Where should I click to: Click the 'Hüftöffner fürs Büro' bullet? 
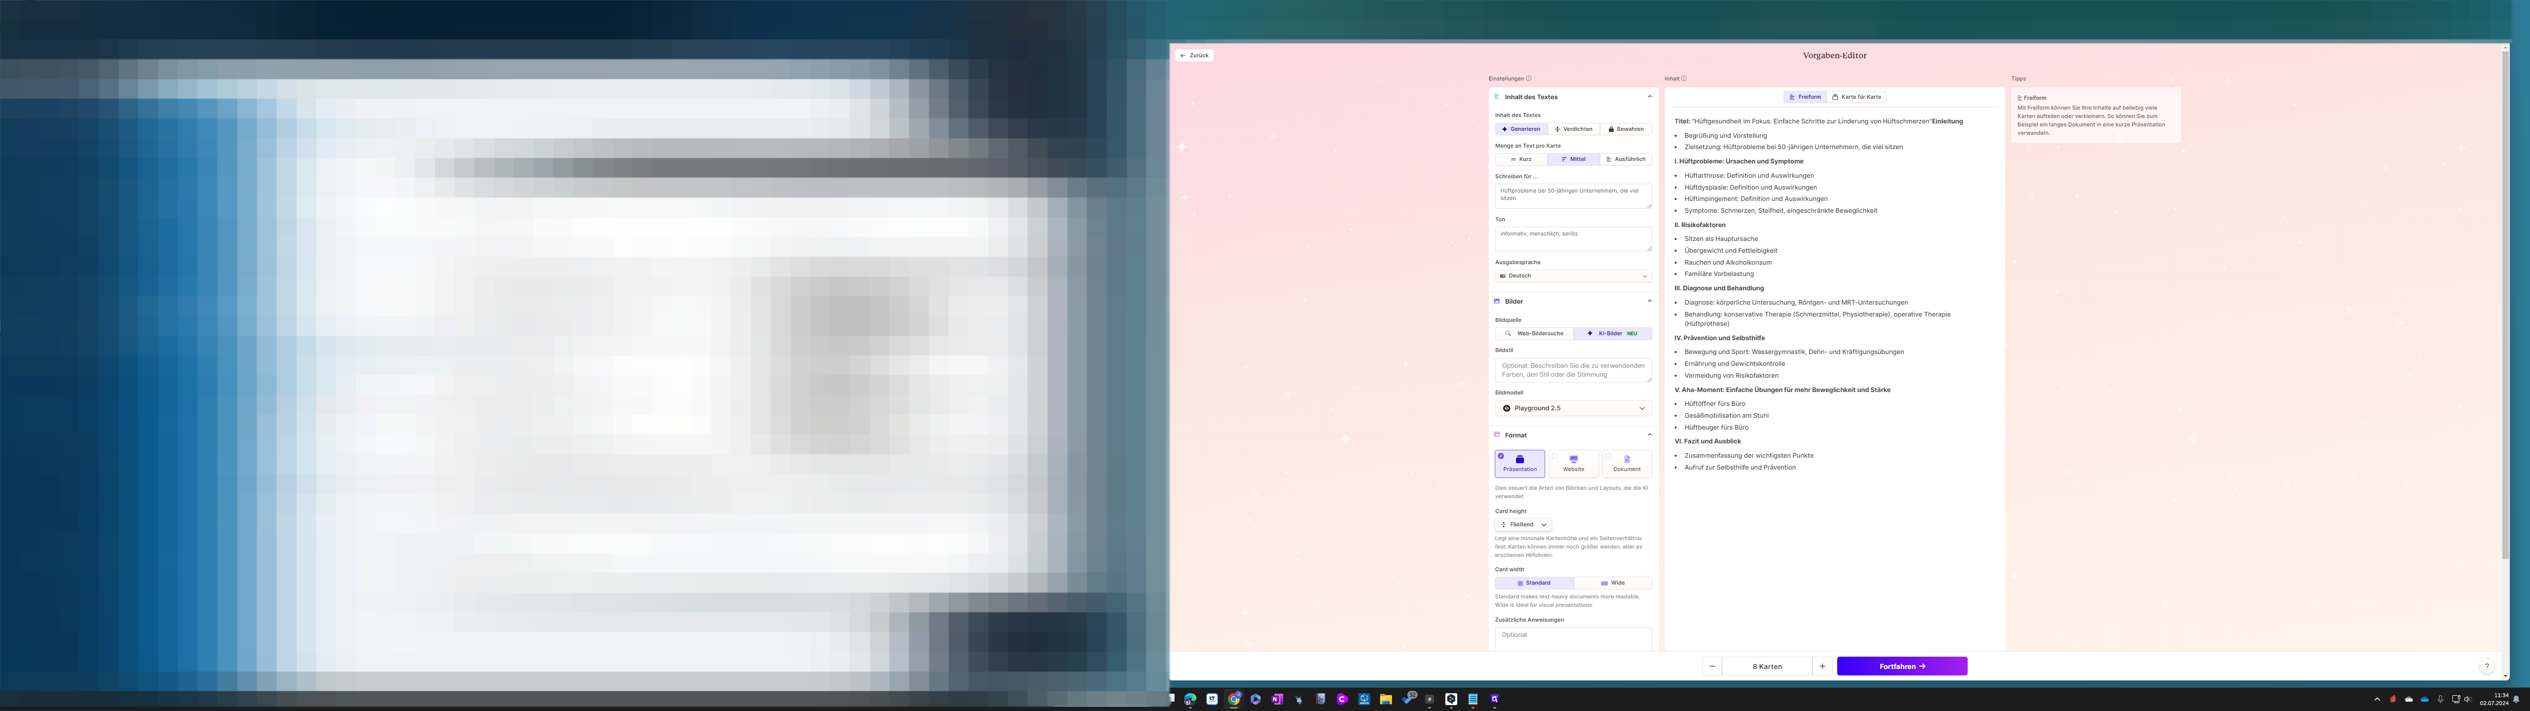tap(1715, 403)
